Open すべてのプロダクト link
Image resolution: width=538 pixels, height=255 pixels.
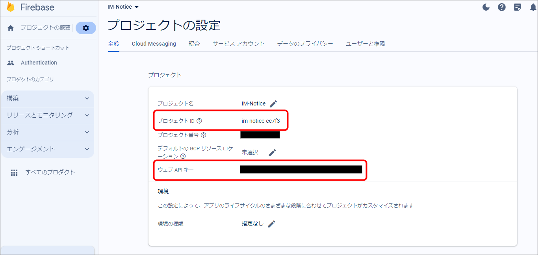50,172
